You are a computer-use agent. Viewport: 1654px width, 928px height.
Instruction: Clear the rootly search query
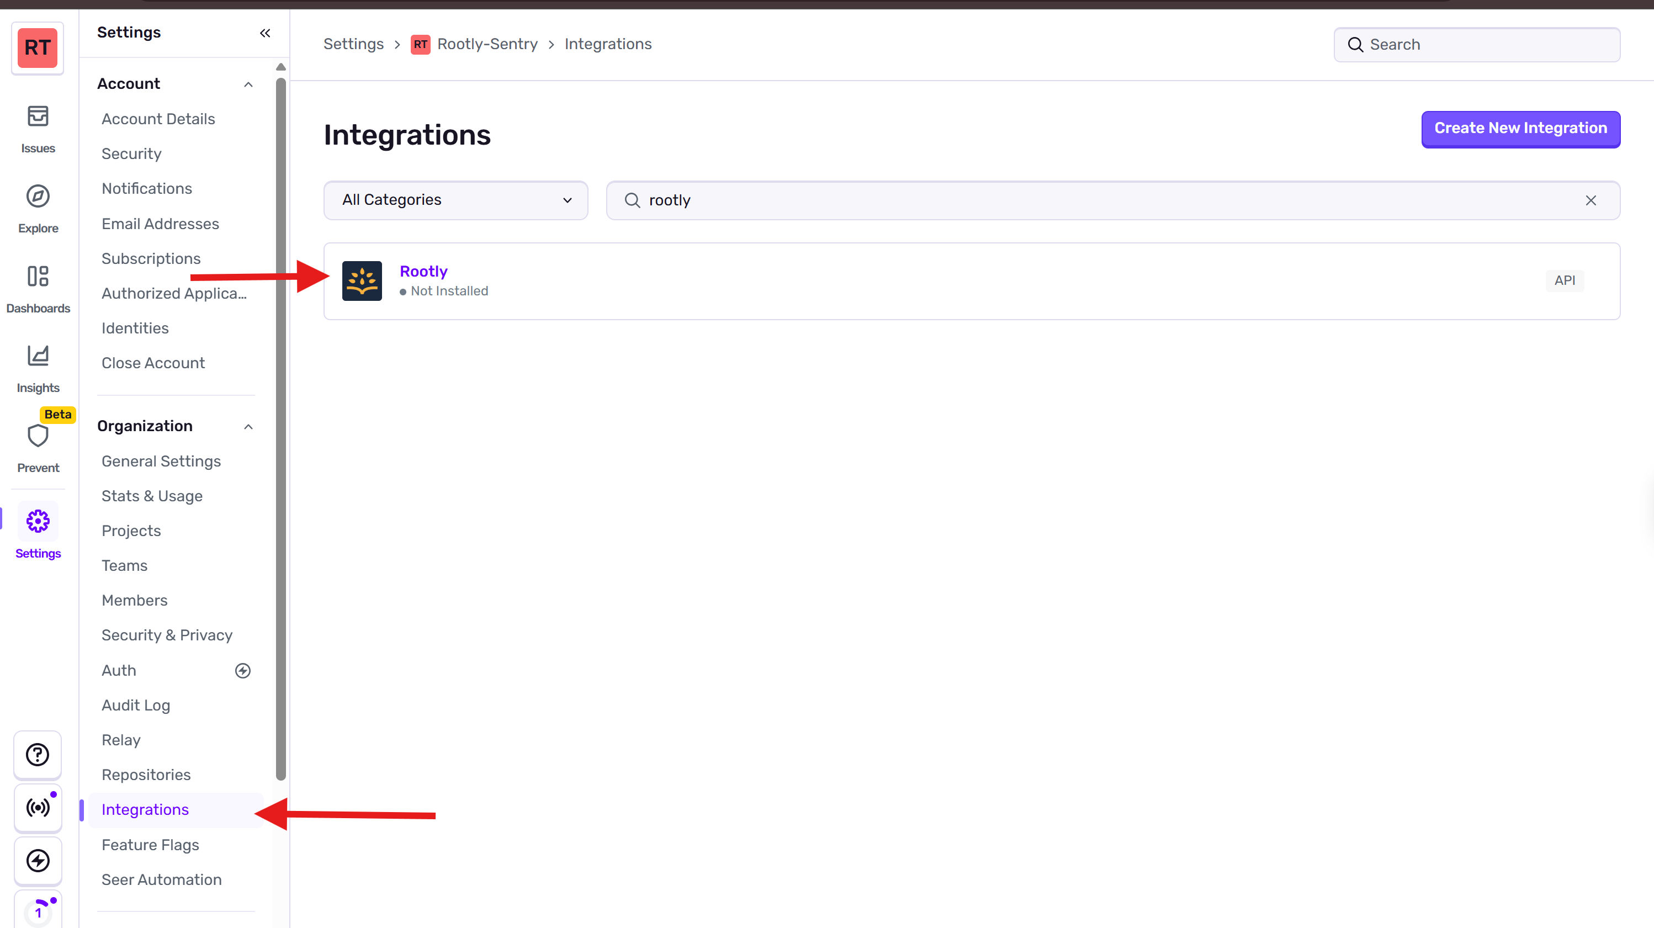(1591, 200)
